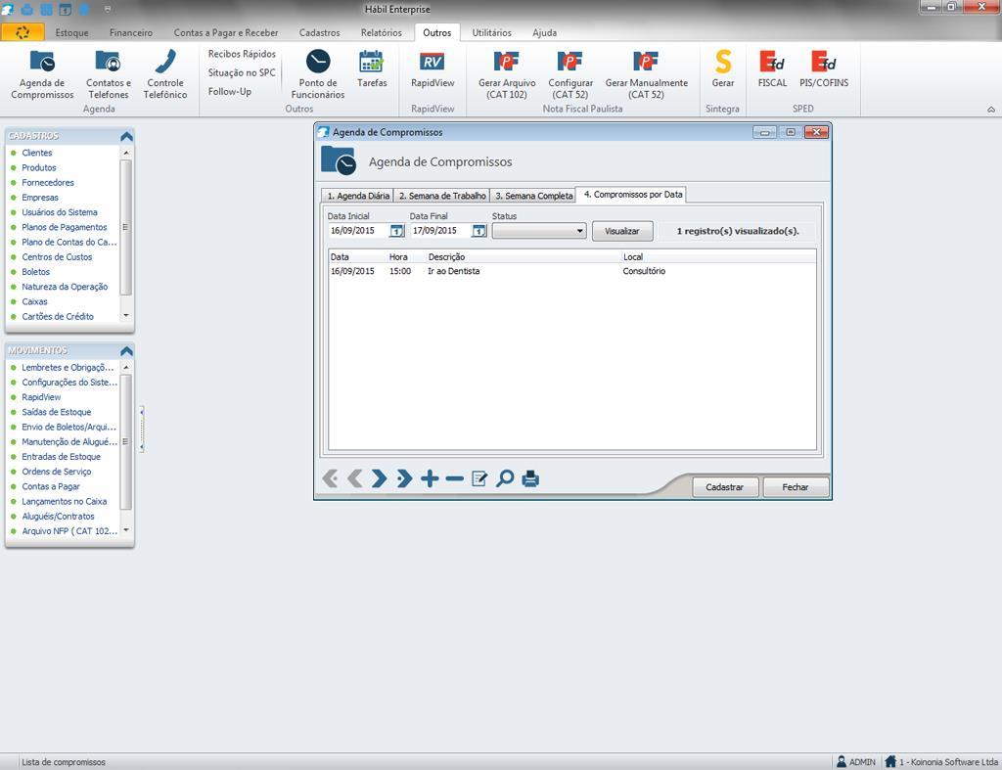
Task: Switch to Semana de Trabalho tab
Action: pos(442,196)
